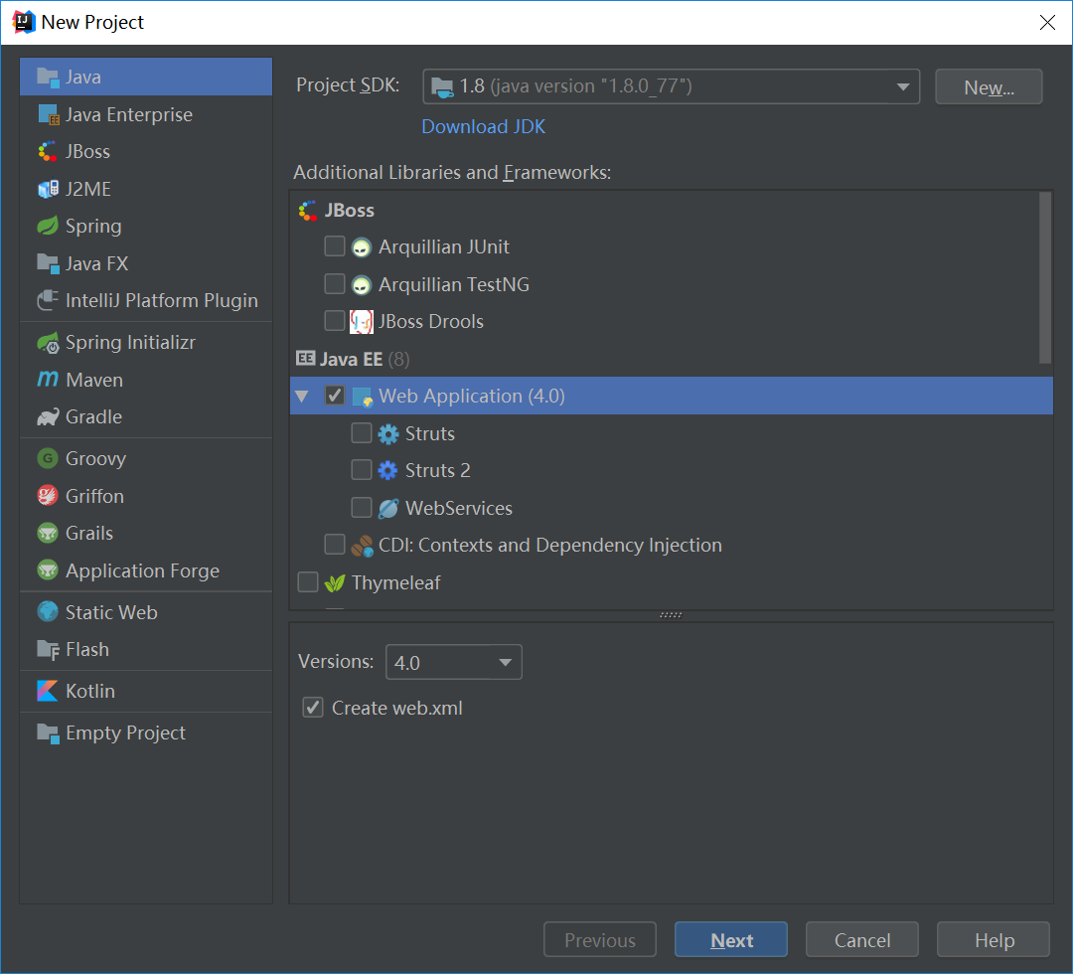Click the WebServices planet icon

click(388, 508)
